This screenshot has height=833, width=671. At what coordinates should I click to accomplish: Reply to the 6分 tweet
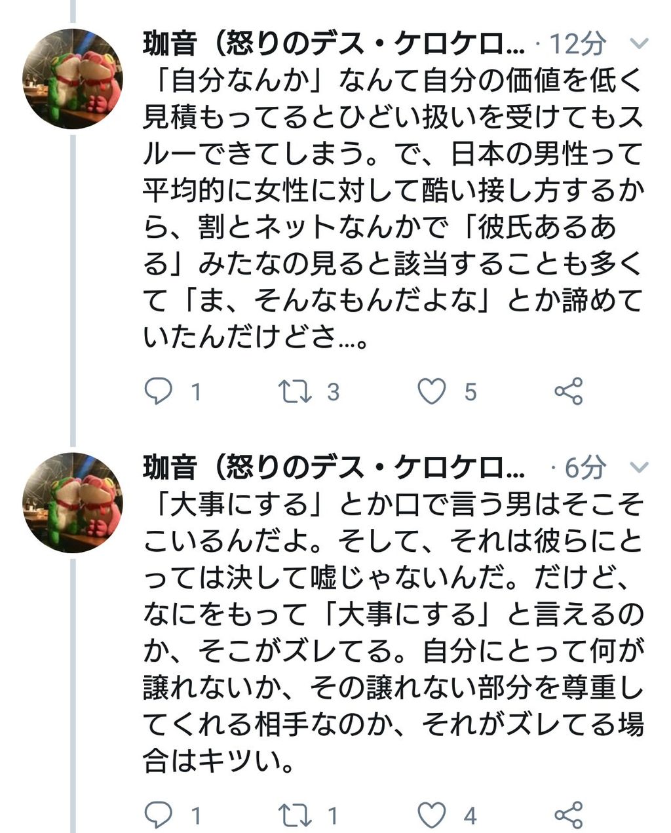158,815
